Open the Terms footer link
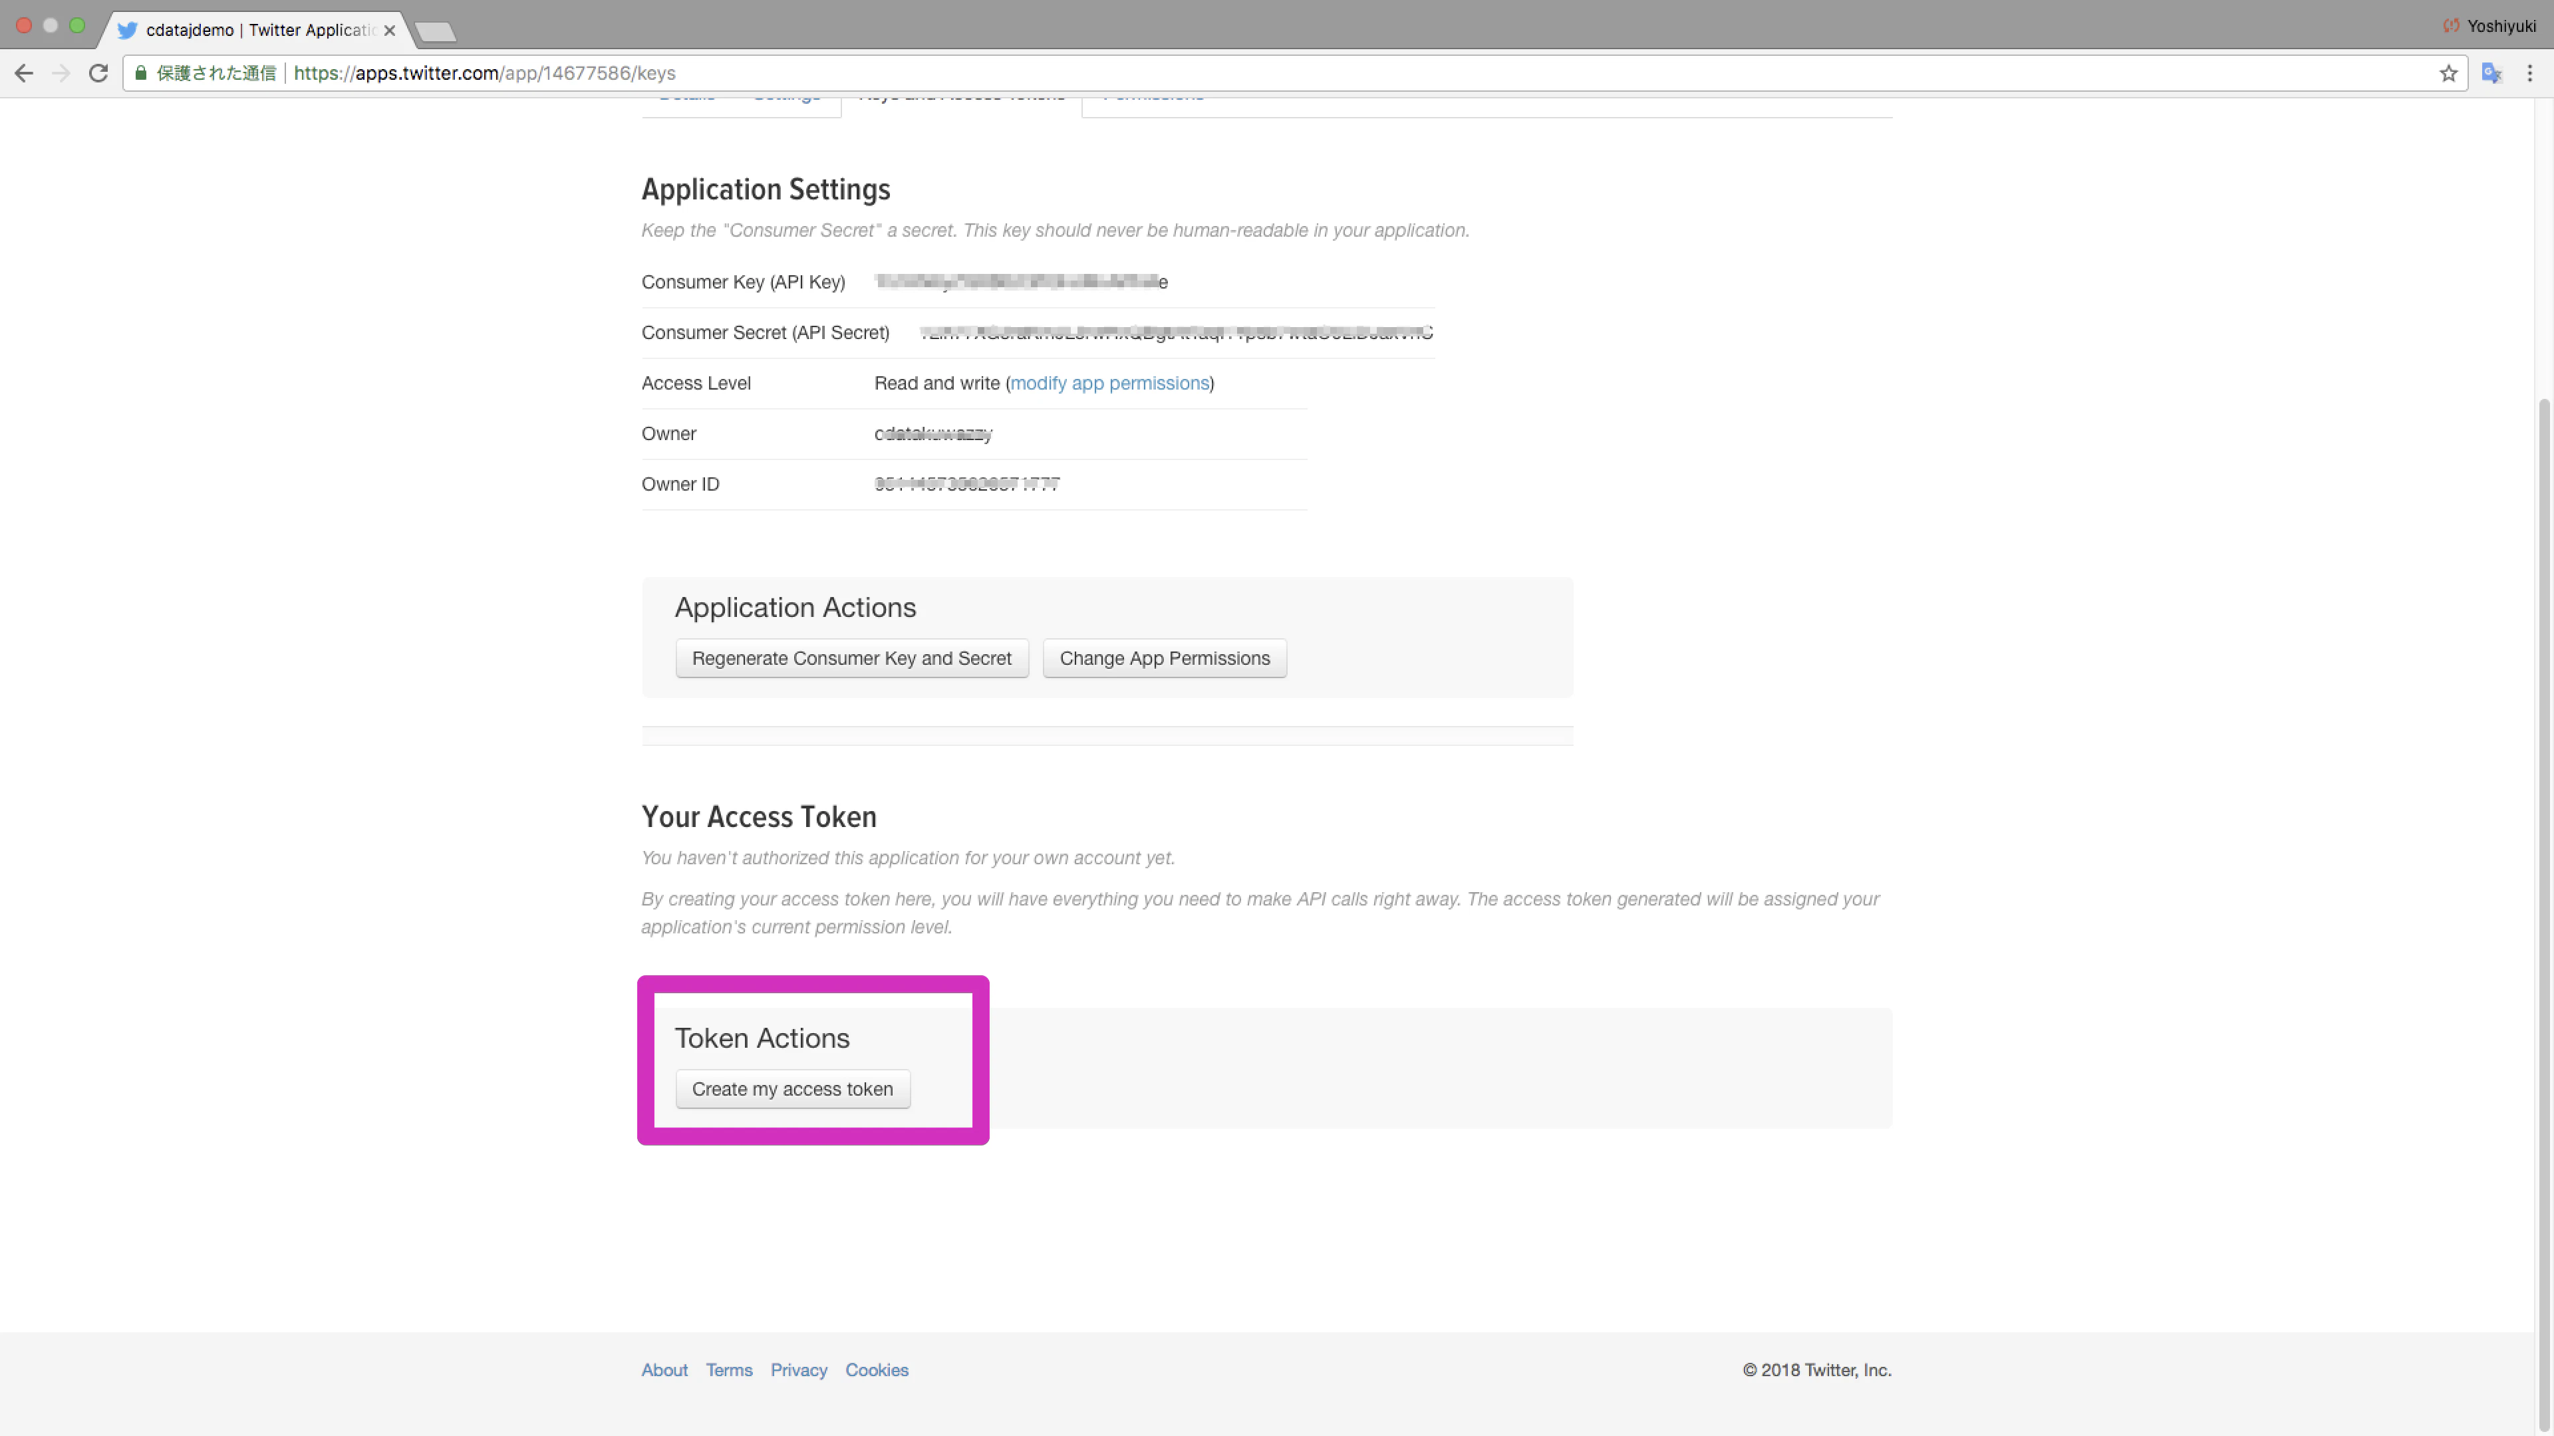This screenshot has width=2554, height=1436. coord(729,1370)
